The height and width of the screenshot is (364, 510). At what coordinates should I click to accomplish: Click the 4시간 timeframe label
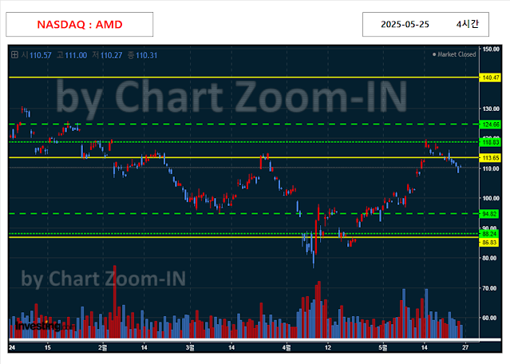pyautogui.click(x=468, y=24)
